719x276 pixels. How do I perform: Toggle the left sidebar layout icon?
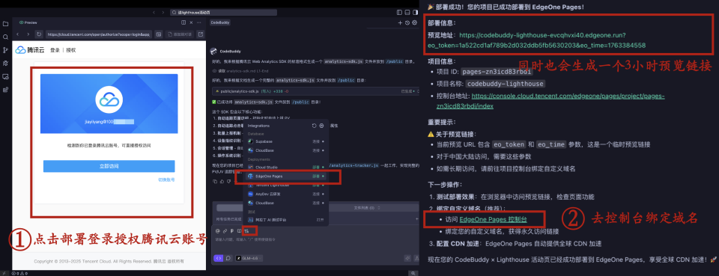point(398,13)
